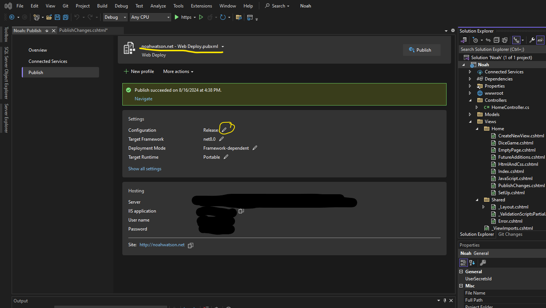Click the Open File folder icon

click(49, 17)
